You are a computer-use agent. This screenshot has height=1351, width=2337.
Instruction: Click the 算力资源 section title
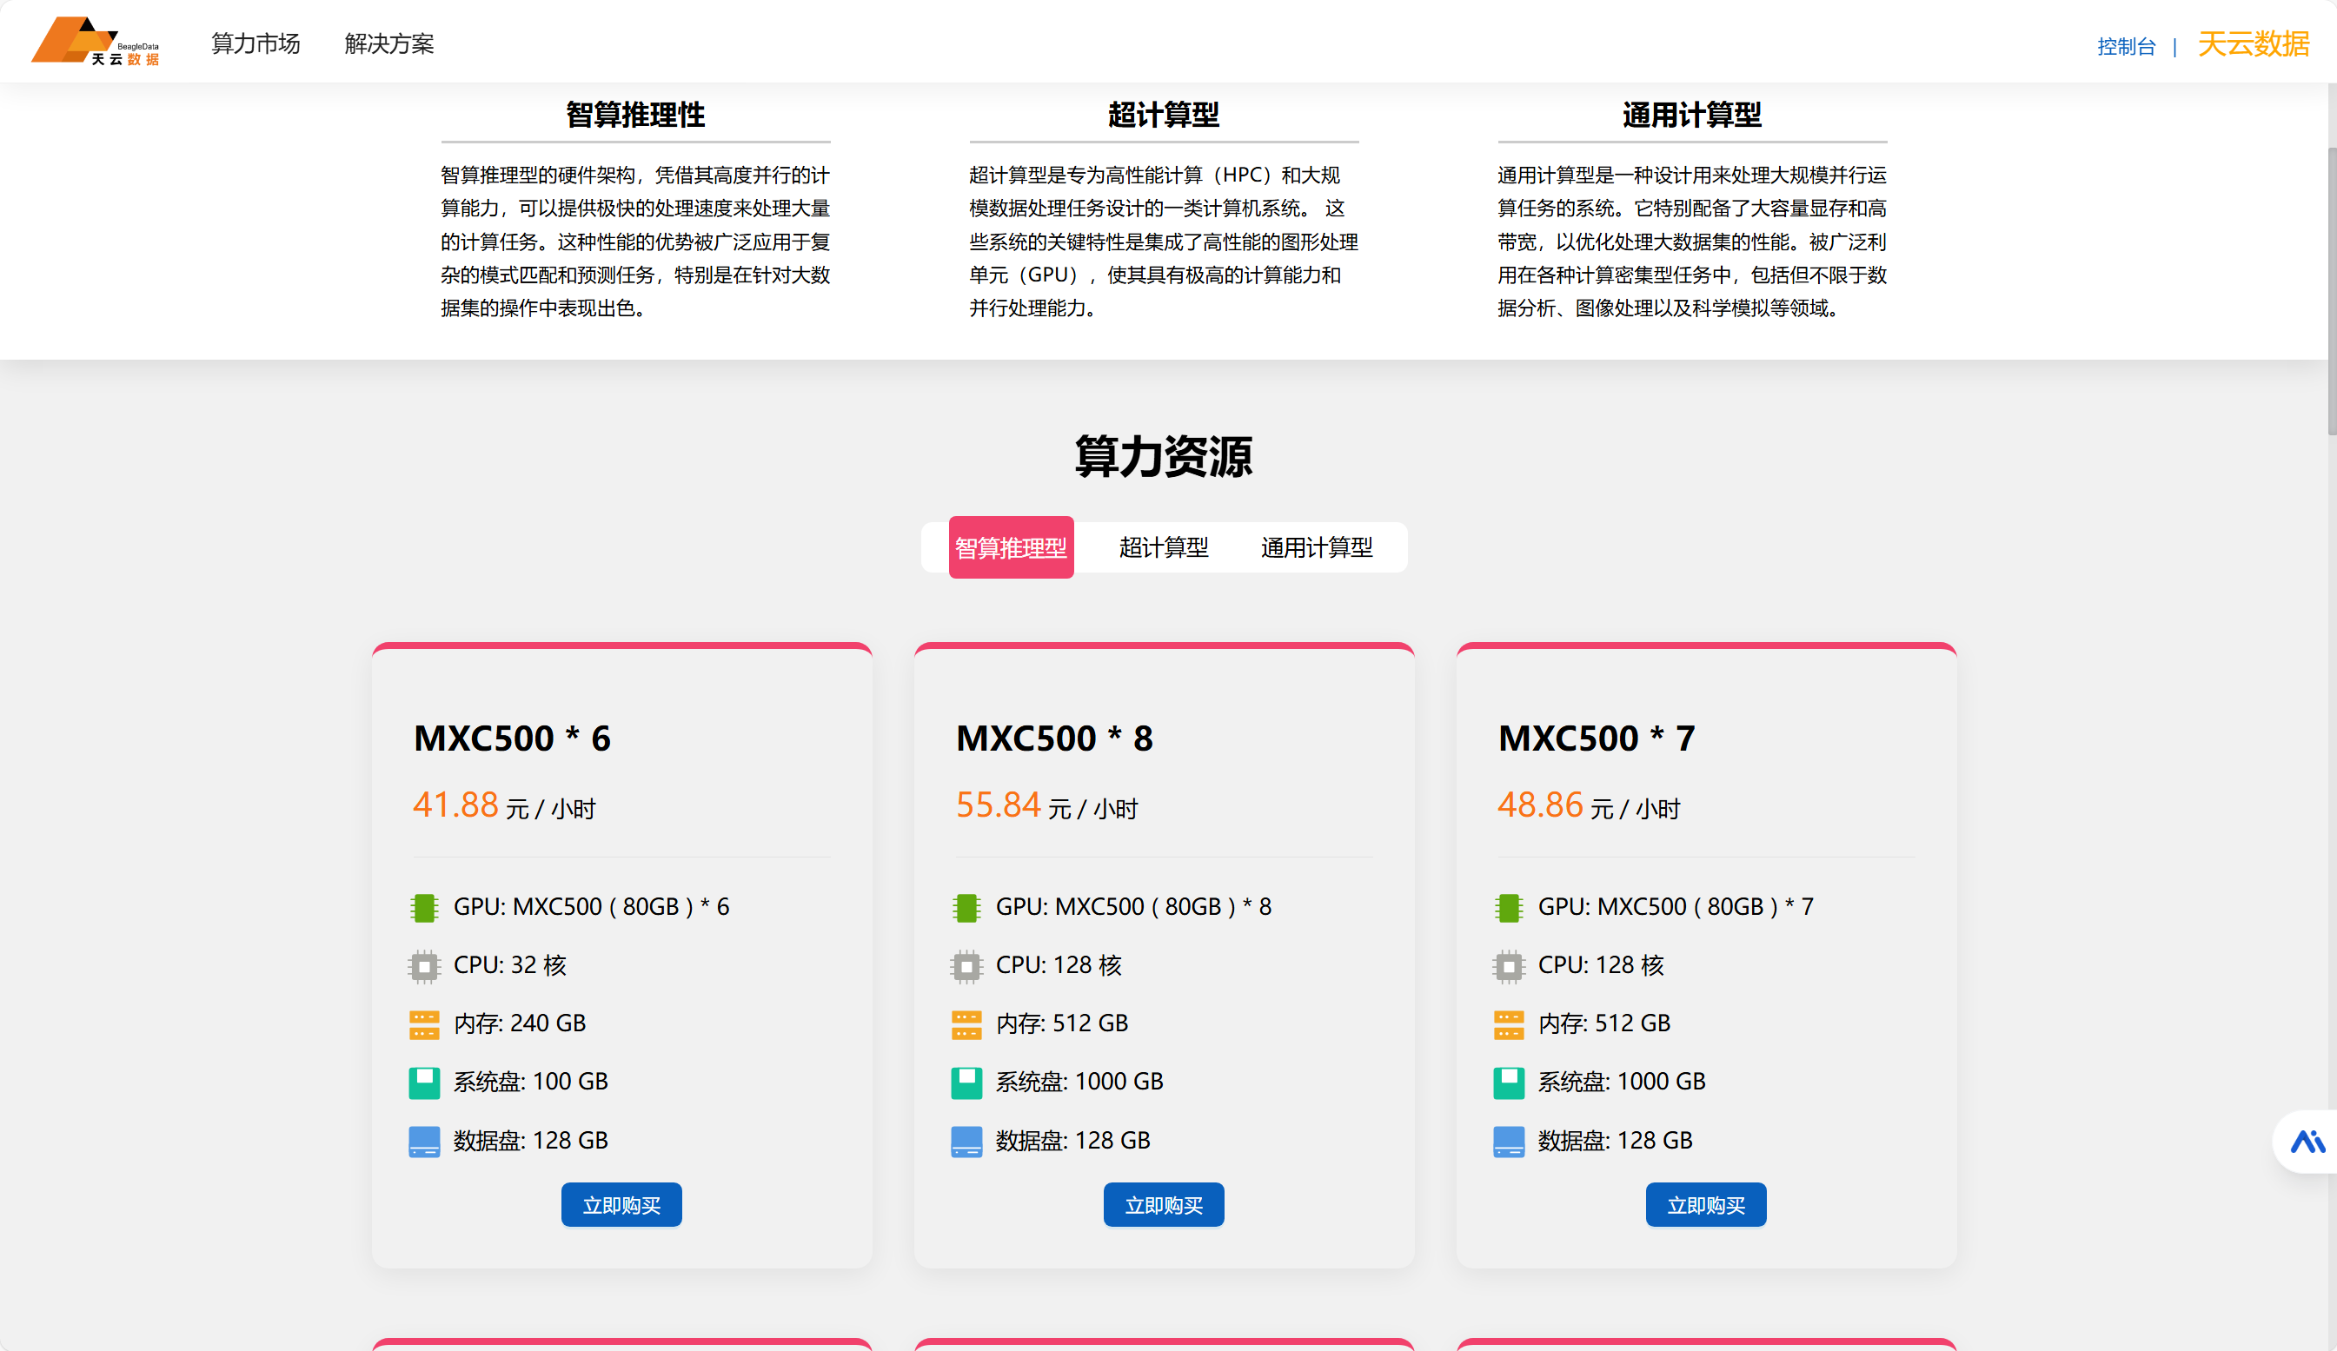[x=1163, y=456]
